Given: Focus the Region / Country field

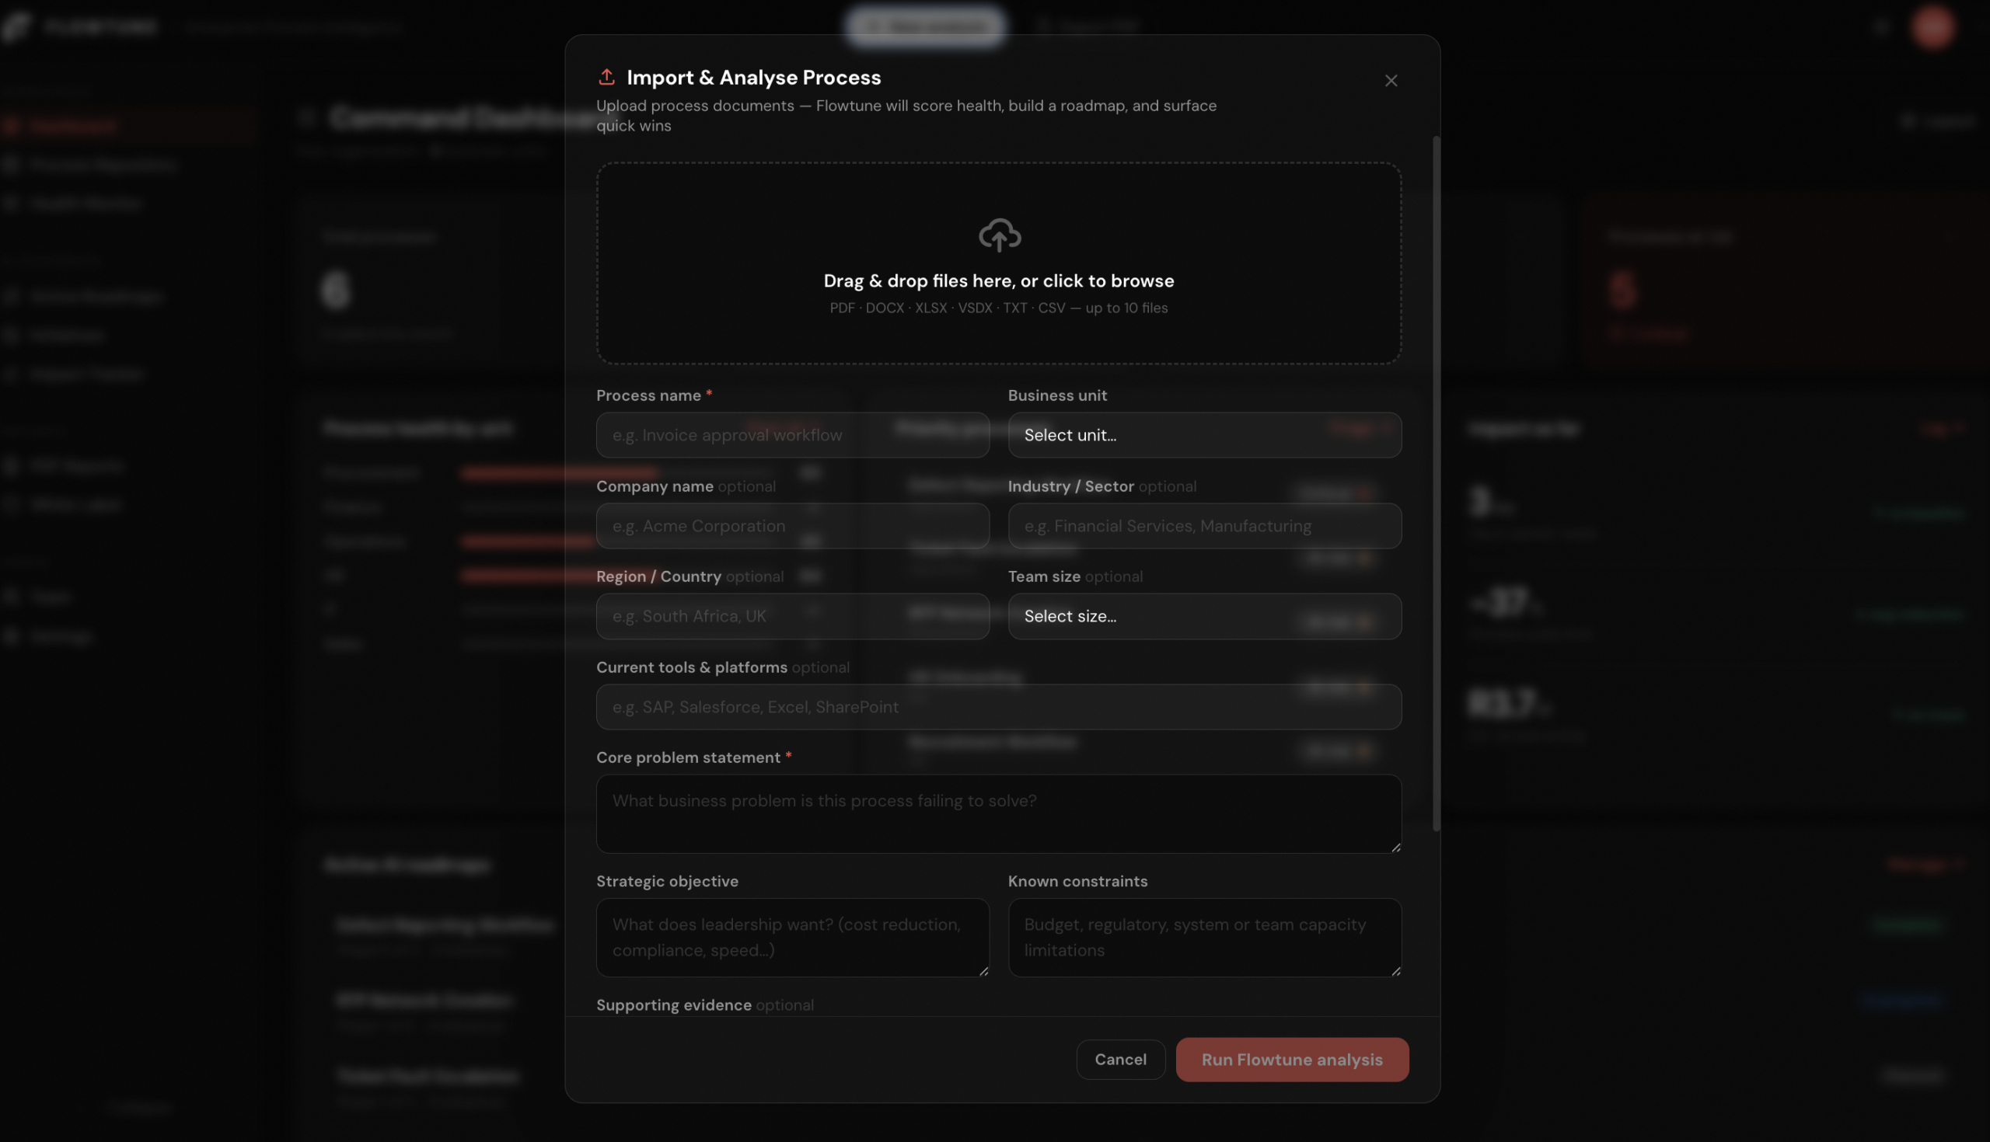Looking at the screenshot, I should point(793,617).
